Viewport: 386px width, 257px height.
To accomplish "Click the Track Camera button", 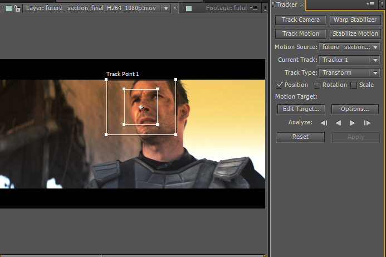I will pos(301,20).
